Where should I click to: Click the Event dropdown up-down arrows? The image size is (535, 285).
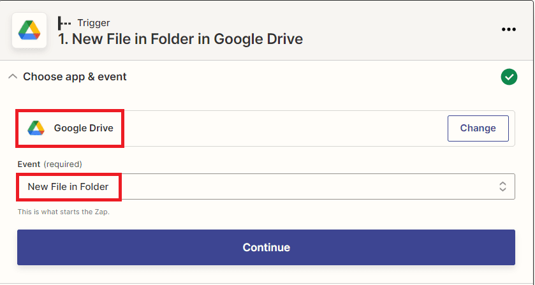(x=502, y=187)
